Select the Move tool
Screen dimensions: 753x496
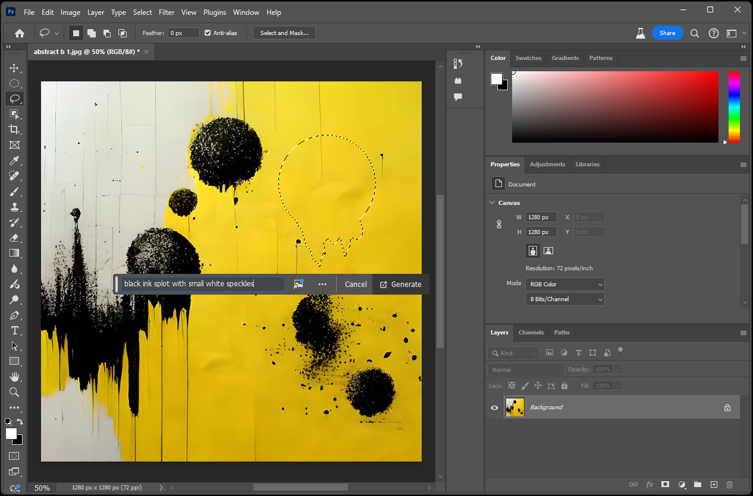pos(14,68)
